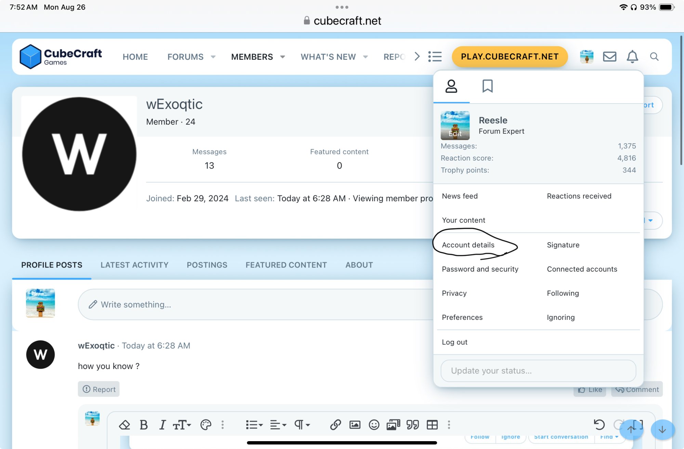The image size is (684, 449).
Task: Select the bookmarks tab icon
Action: [487, 86]
